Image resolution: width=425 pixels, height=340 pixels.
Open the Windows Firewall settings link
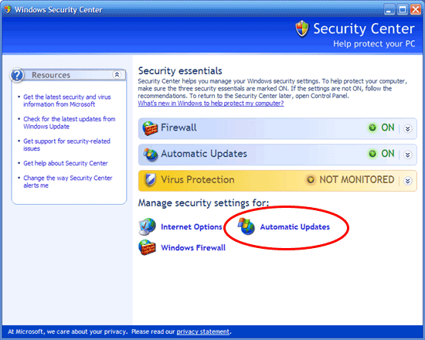[x=193, y=247]
